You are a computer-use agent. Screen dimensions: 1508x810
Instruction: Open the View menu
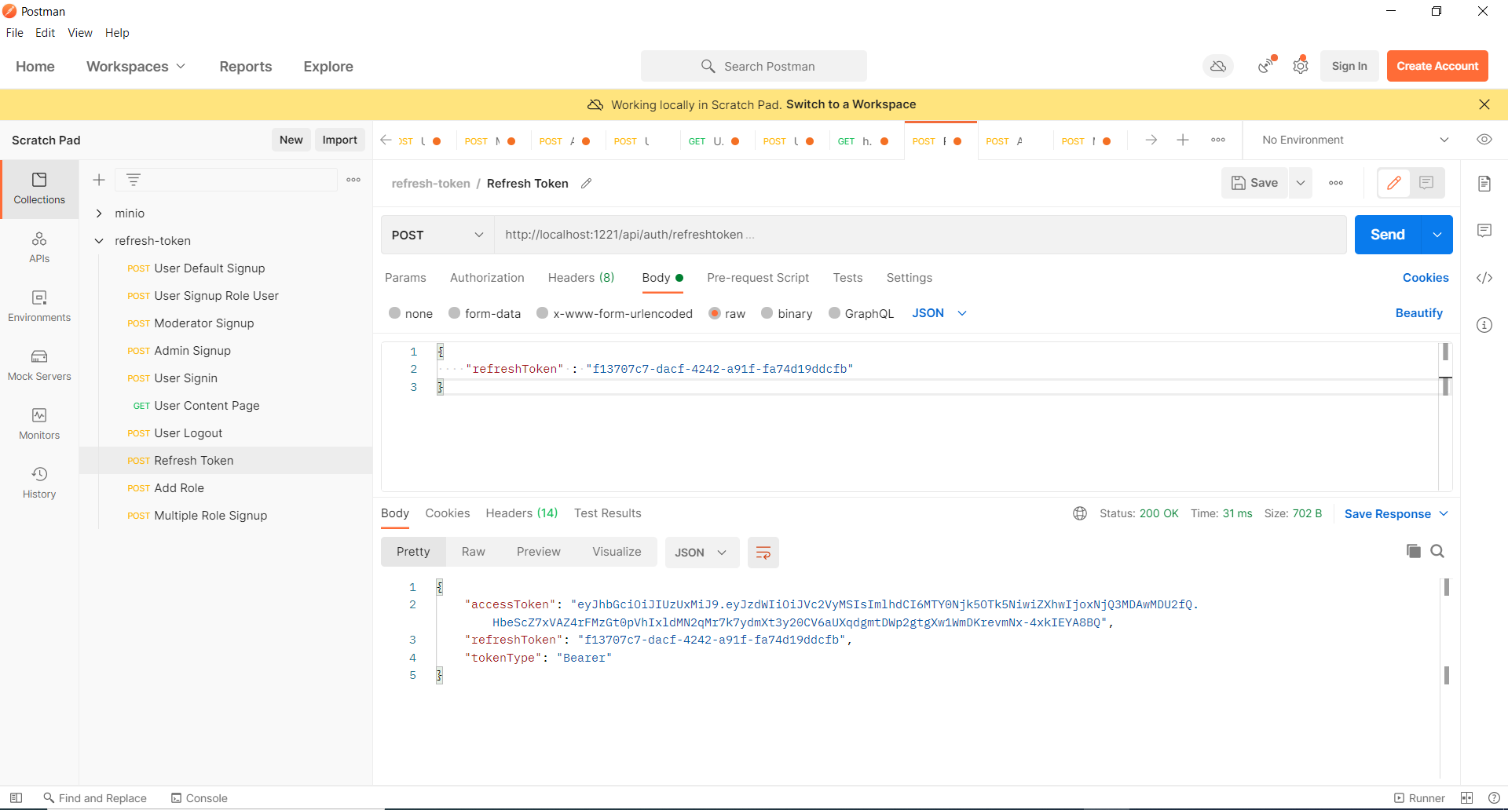pyautogui.click(x=80, y=33)
